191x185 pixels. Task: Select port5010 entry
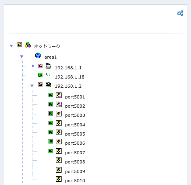click(x=75, y=181)
